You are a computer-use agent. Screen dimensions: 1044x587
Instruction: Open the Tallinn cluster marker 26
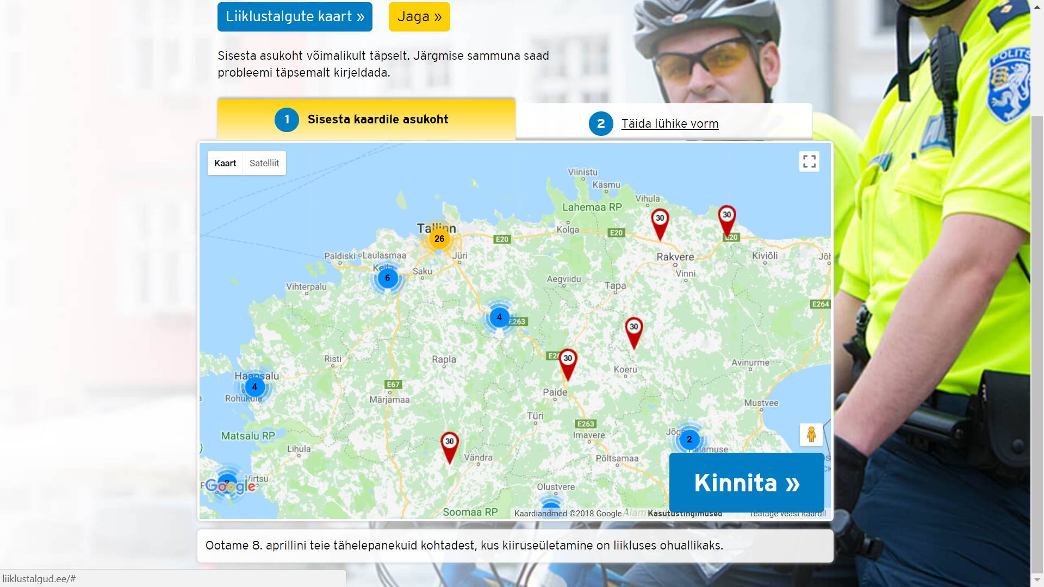click(439, 239)
